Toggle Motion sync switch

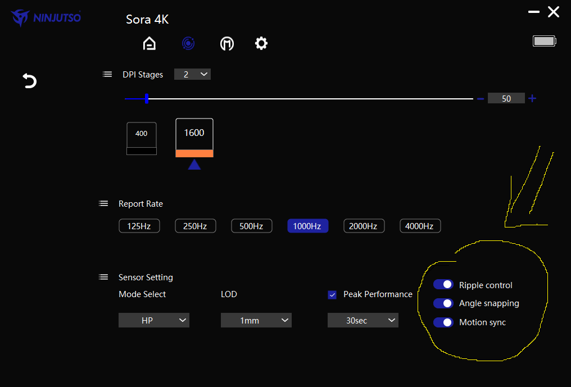point(443,322)
